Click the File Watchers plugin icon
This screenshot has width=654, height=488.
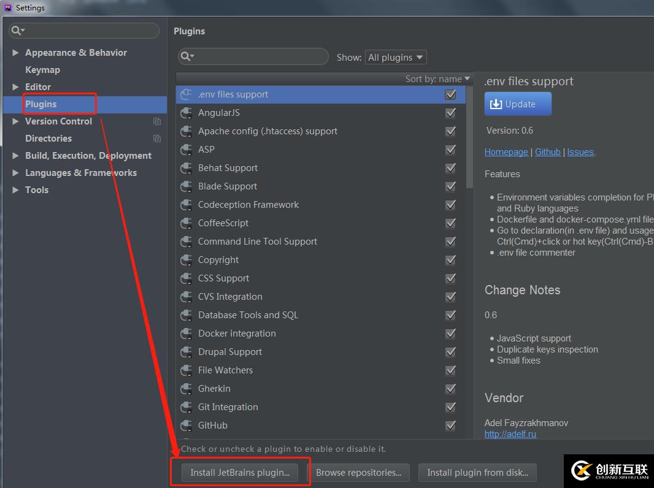pos(186,370)
